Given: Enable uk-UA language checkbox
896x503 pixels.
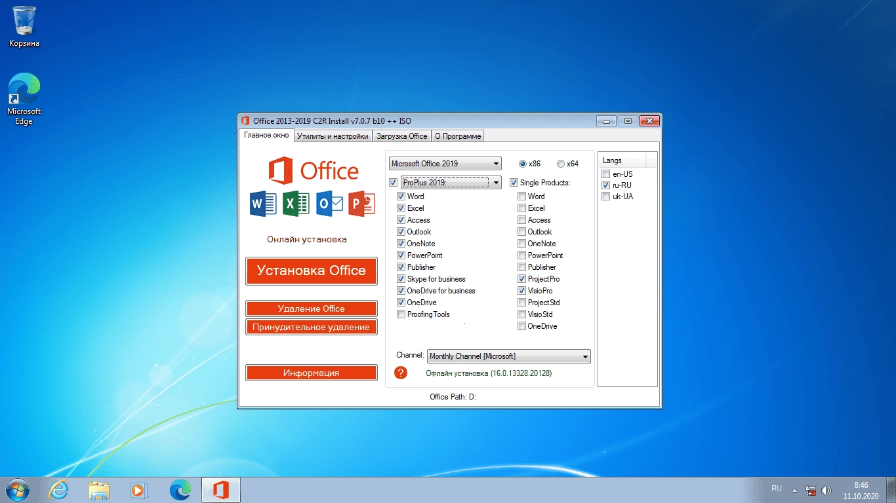Looking at the screenshot, I should pos(605,196).
